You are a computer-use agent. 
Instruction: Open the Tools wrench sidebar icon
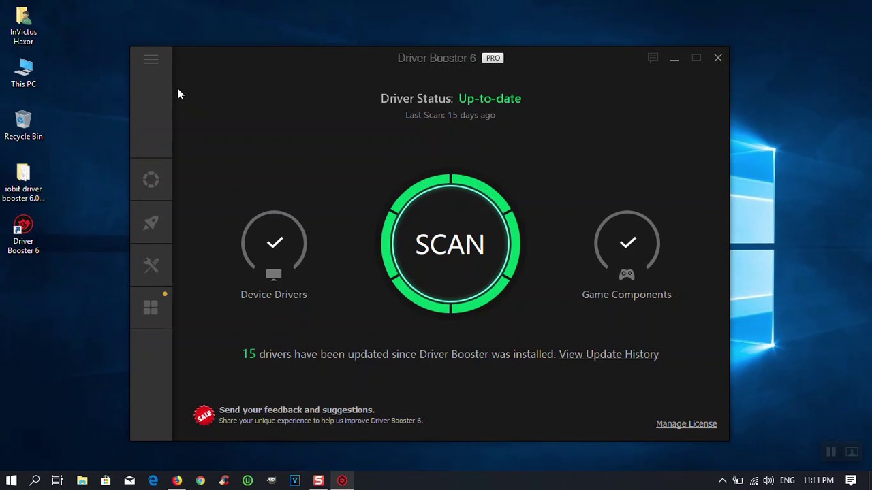tap(151, 265)
